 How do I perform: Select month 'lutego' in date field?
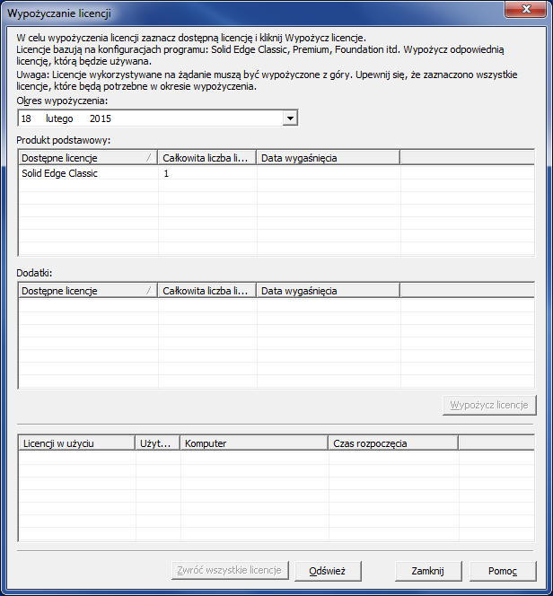tap(59, 118)
